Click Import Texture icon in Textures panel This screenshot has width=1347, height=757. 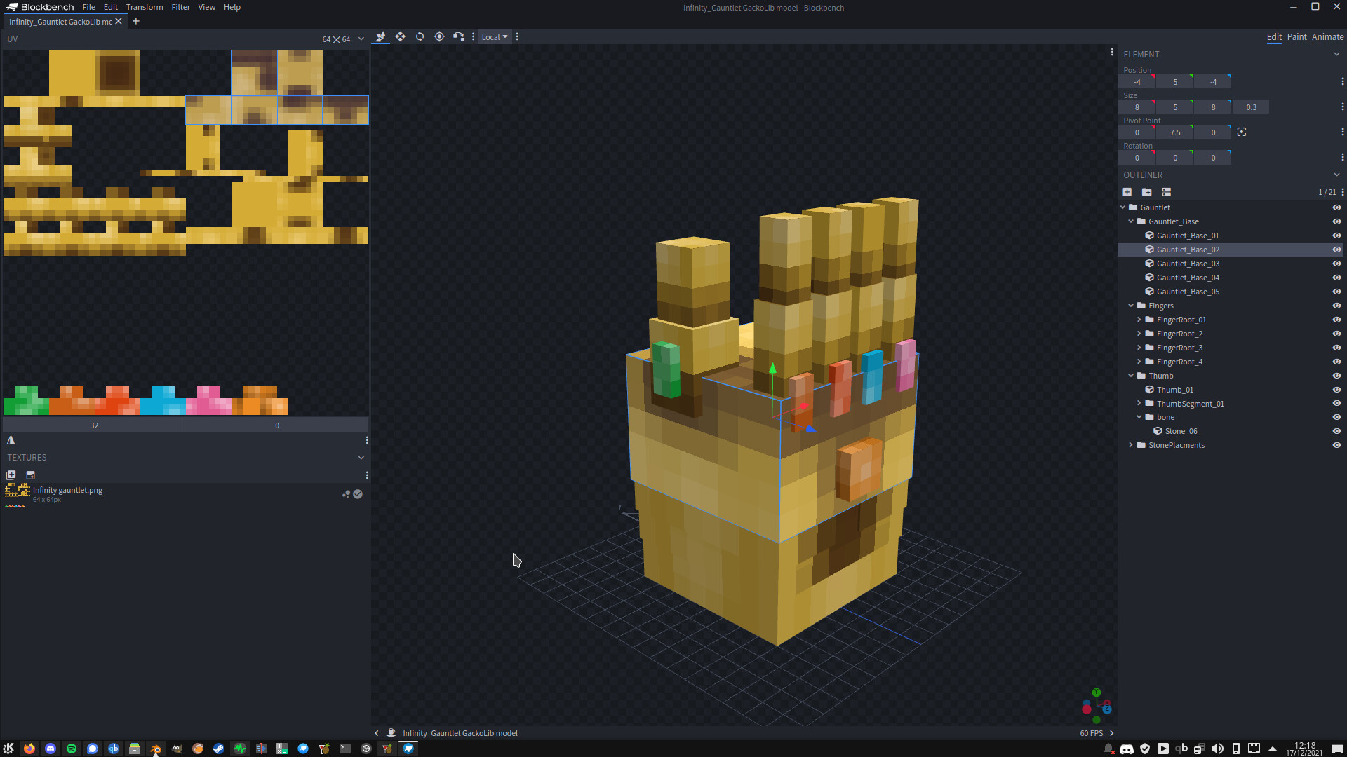(11, 475)
